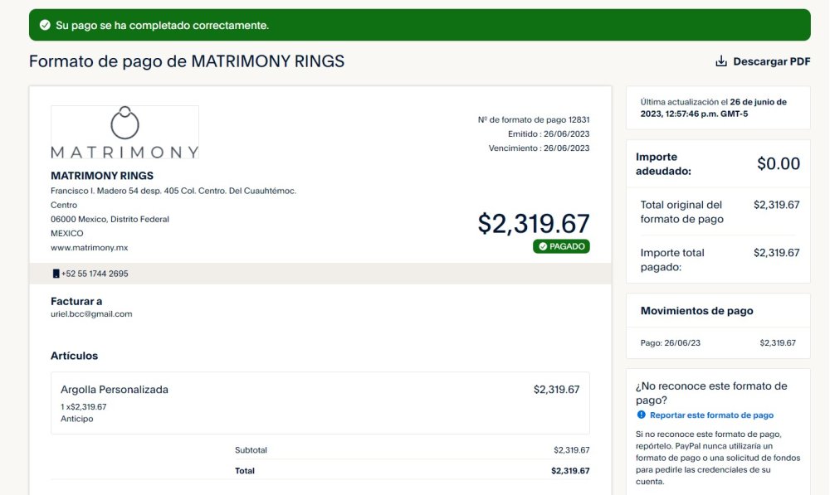Click the large $2,319.67 invoice total
The height and width of the screenshot is (495, 830).
click(534, 223)
